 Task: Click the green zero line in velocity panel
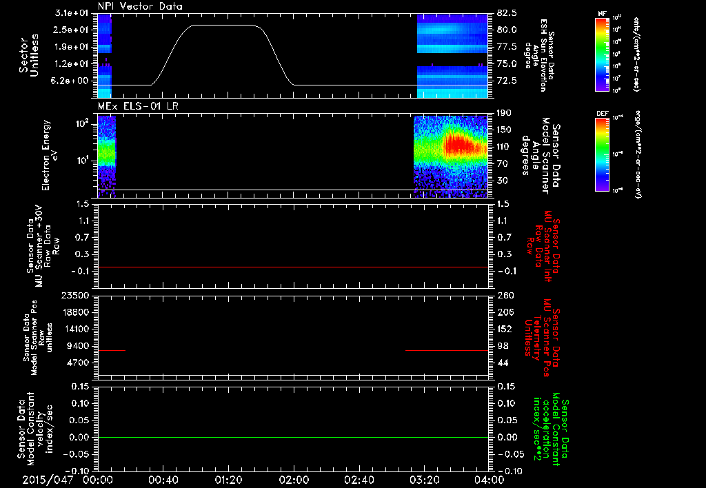293,437
